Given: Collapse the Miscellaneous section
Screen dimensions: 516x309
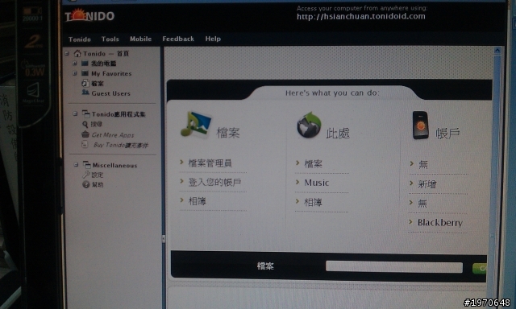Looking at the screenshot, I should point(76,164).
